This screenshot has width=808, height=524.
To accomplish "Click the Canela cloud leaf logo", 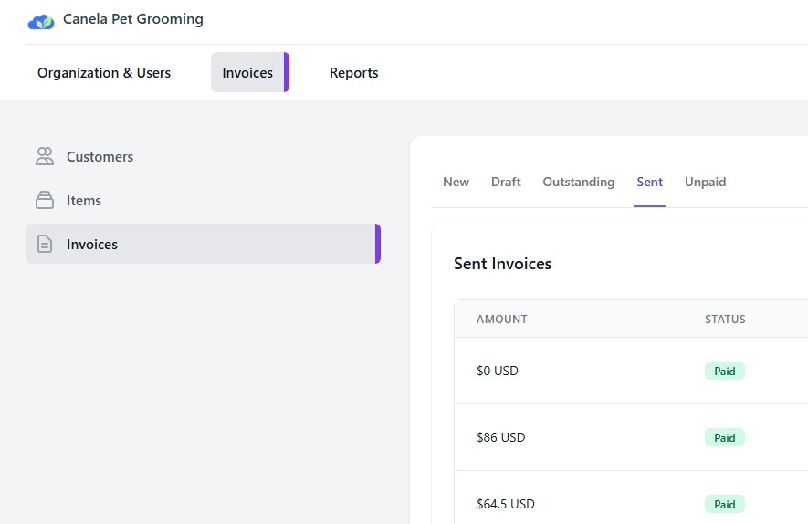I will [x=41, y=22].
